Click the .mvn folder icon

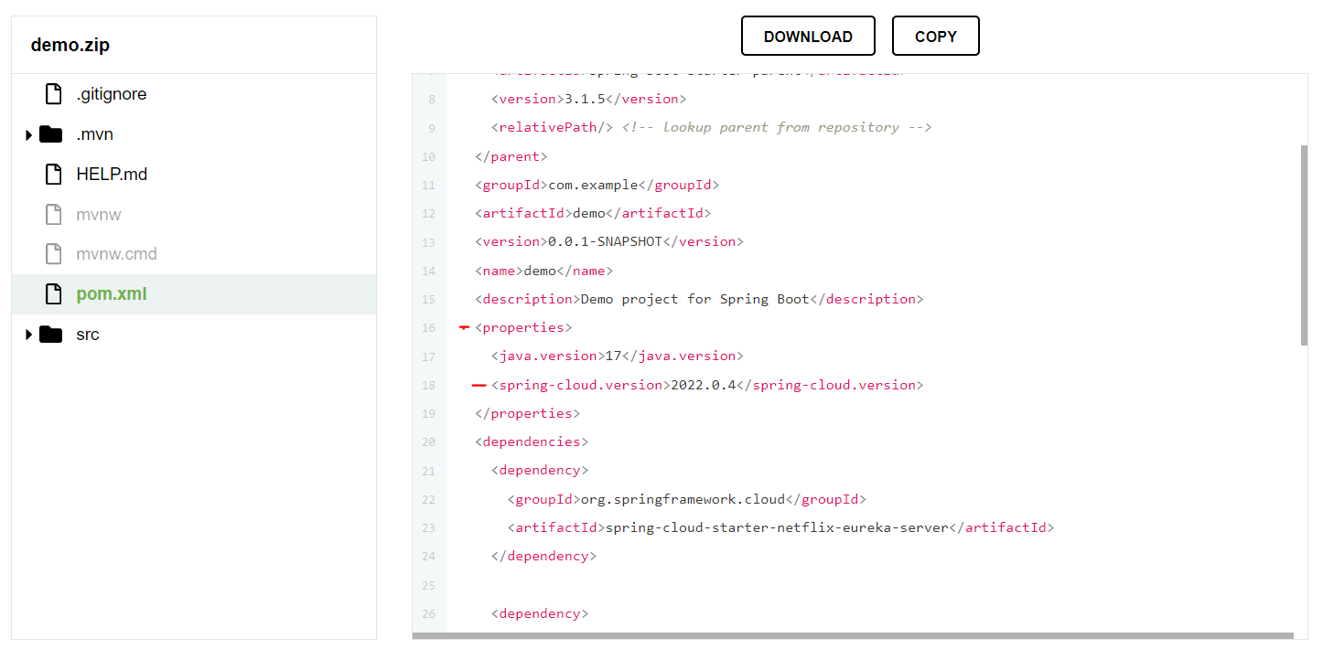[51, 134]
